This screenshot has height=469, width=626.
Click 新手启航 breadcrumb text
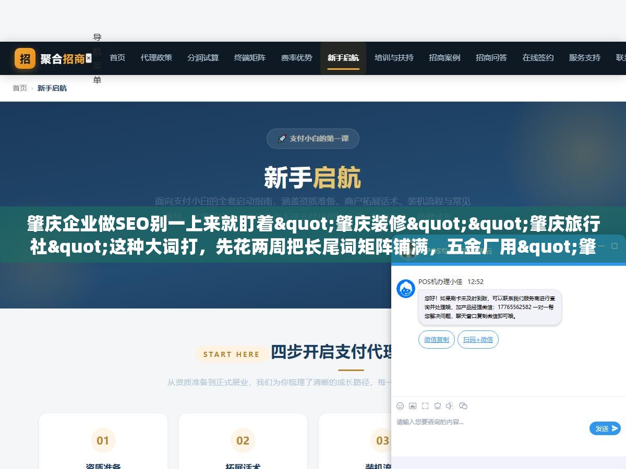(52, 88)
